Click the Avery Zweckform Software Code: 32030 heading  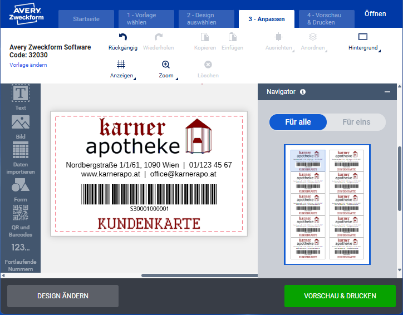pos(50,51)
